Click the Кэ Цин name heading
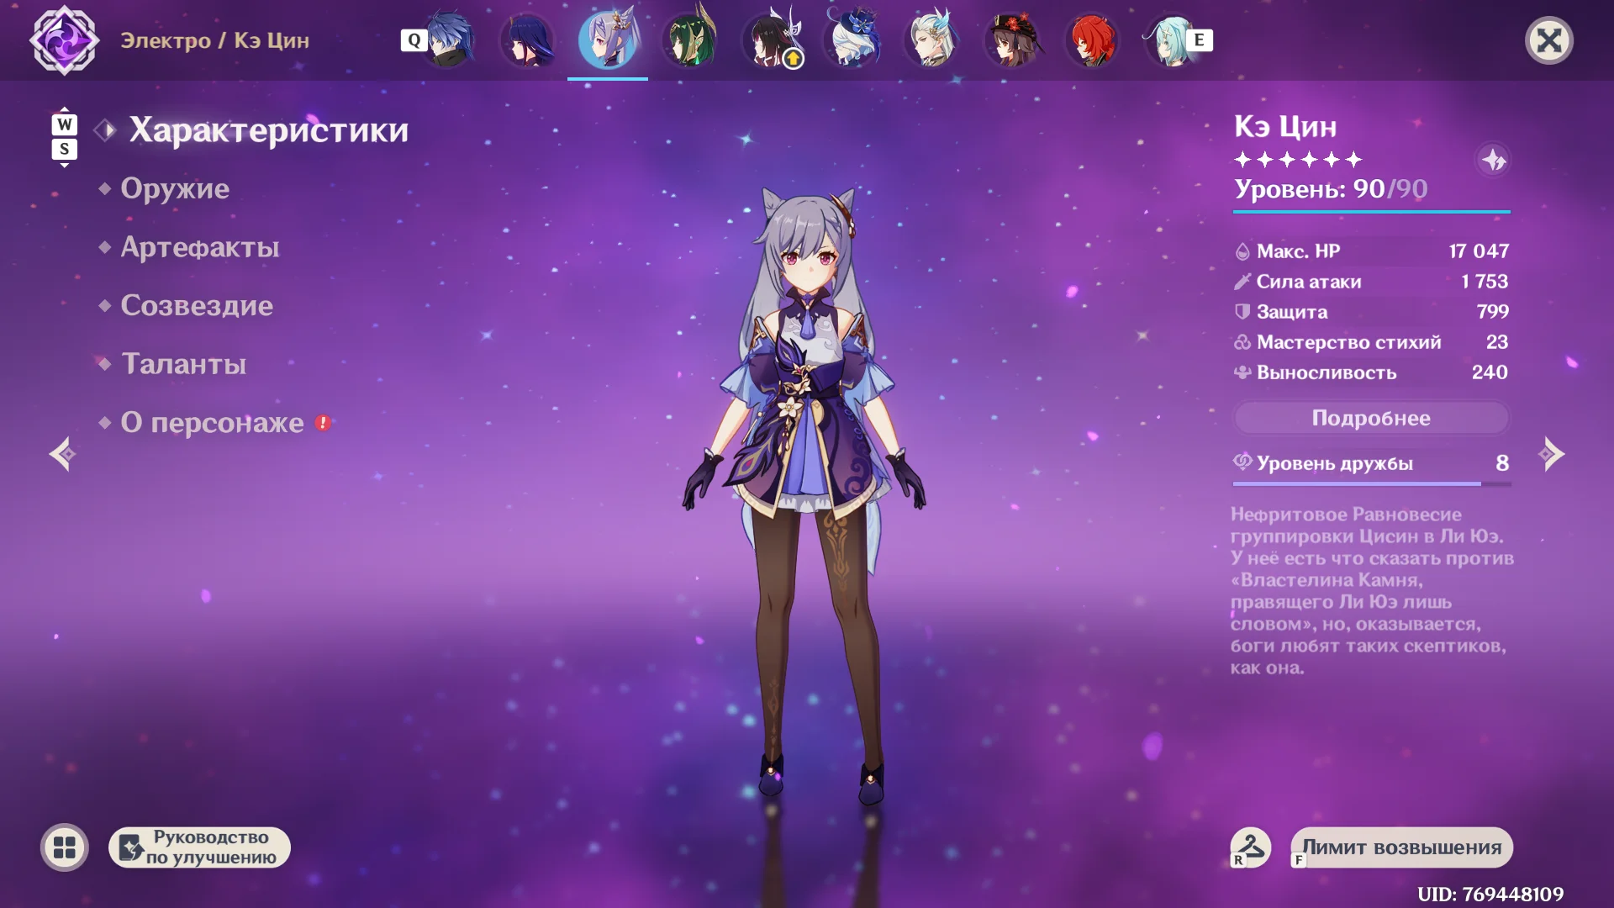The image size is (1614, 908). [1285, 126]
